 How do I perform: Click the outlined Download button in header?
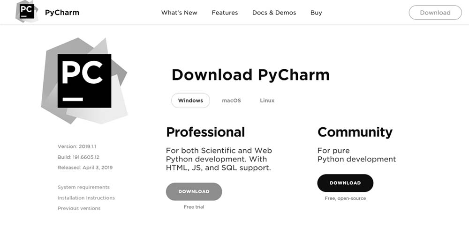pos(435,13)
